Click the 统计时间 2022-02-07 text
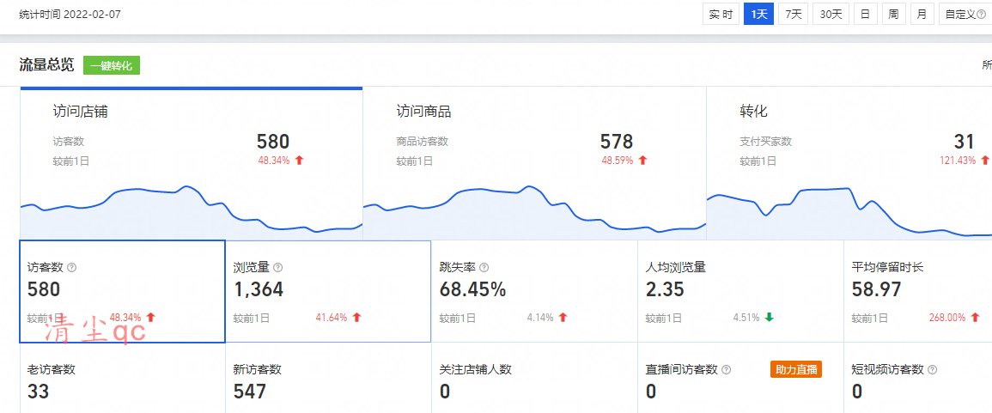This screenshot has height=413, width=992. click(70, 14)
